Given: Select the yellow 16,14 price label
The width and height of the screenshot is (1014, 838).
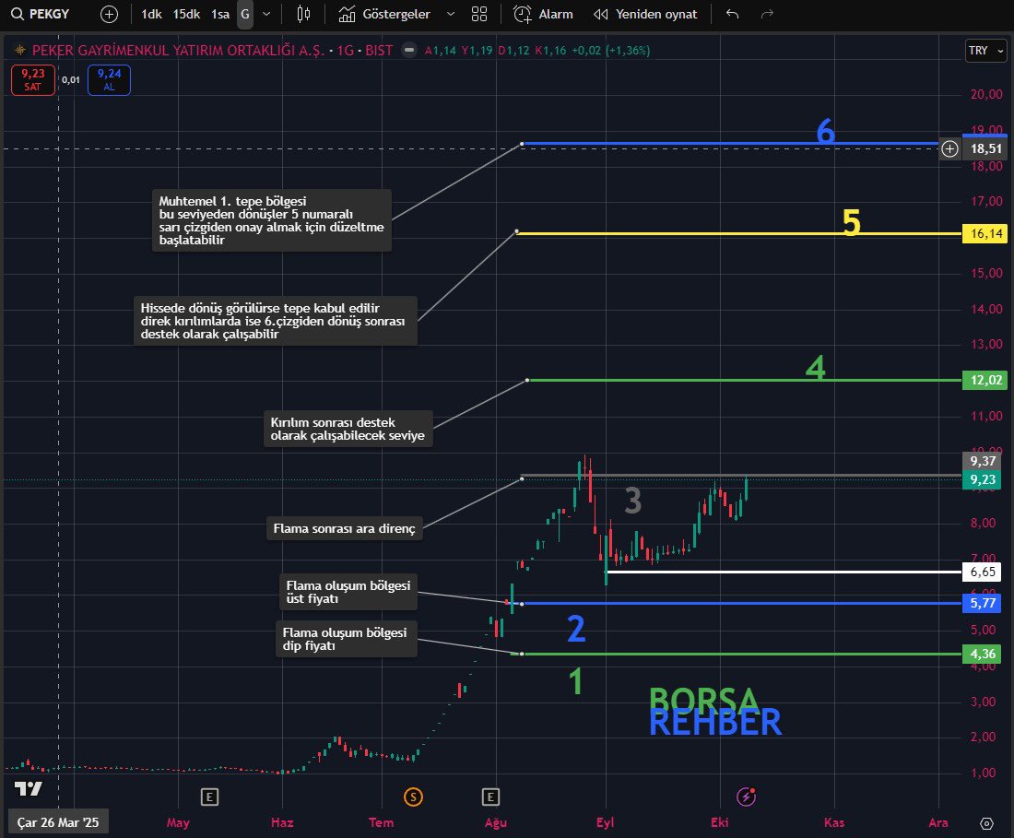Looking at the screenshot, I should click(x=985, y=233).
